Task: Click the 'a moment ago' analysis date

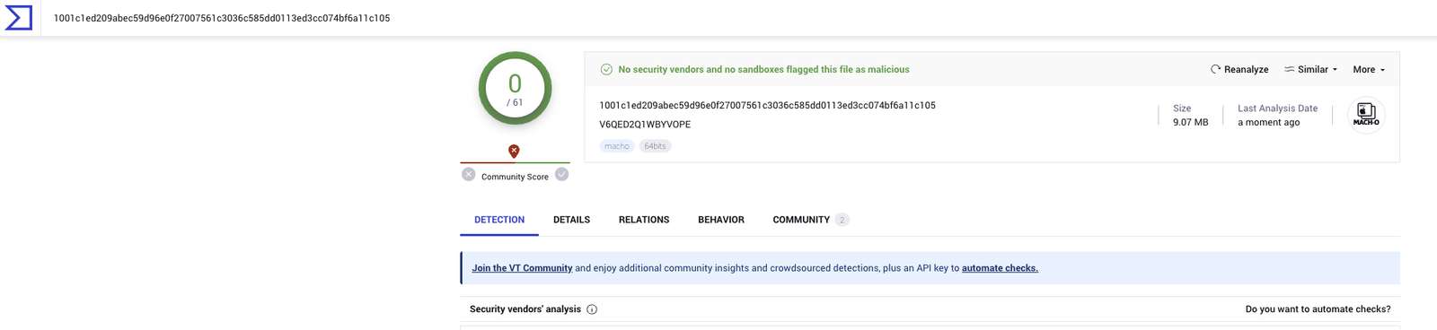Action: (1268, 122)
